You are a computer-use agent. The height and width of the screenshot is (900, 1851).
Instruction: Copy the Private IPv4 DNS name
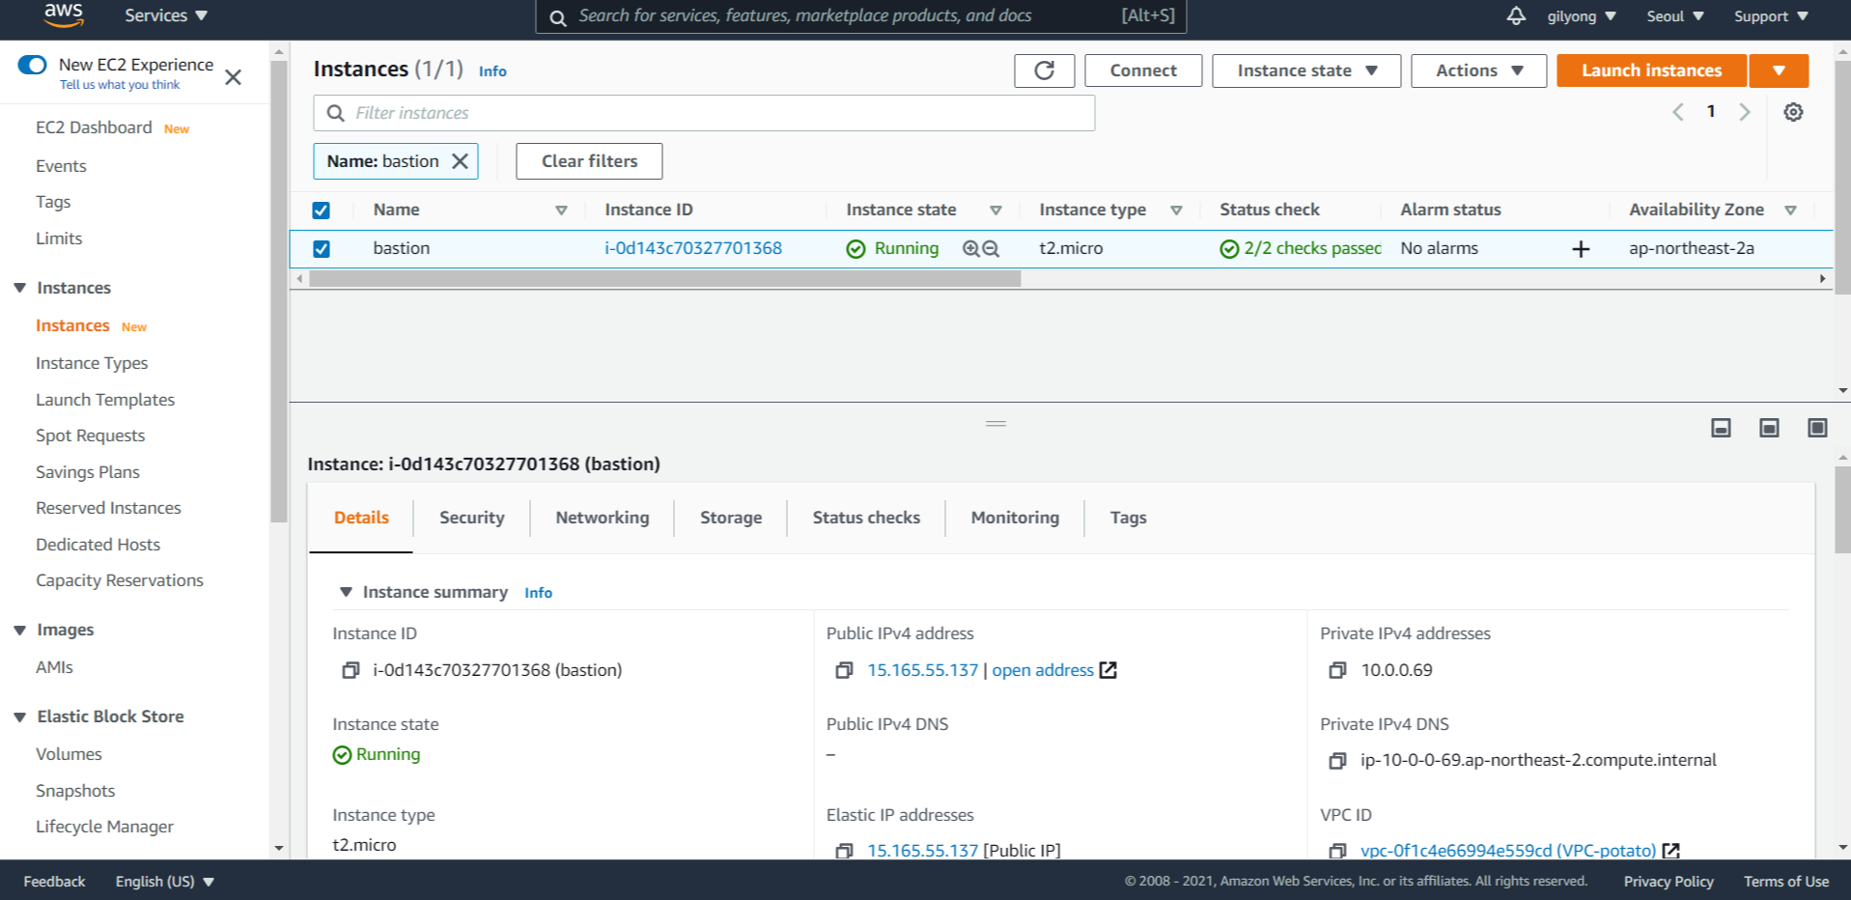pos(1337,761)
